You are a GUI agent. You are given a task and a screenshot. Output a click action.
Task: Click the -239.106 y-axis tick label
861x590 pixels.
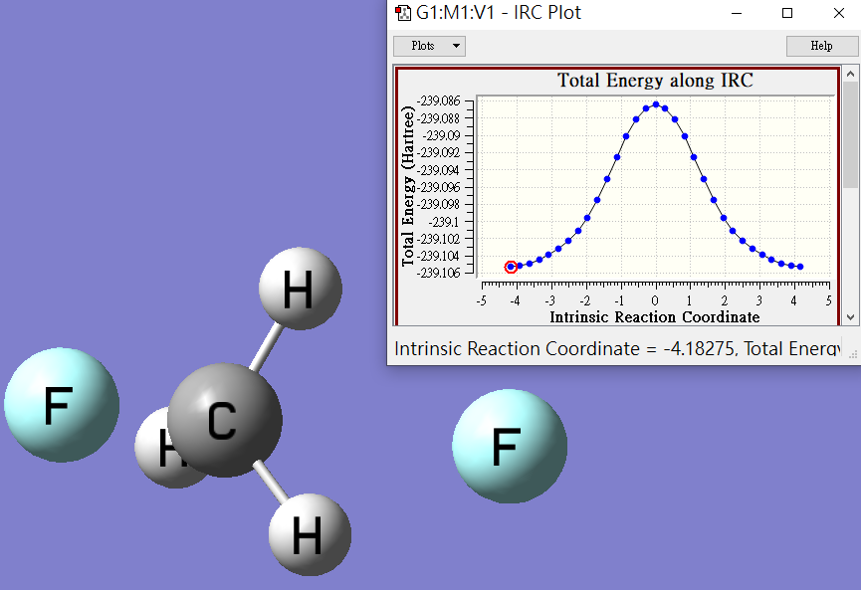[x=438, y=273]
